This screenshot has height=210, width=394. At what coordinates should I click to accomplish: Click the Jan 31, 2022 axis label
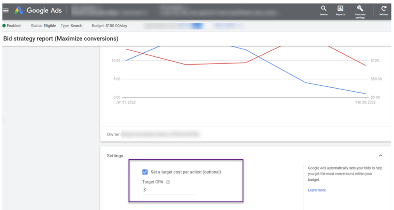126,103
